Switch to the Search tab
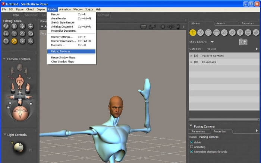Screen dimensions: 261x163 tap(221, 23)
